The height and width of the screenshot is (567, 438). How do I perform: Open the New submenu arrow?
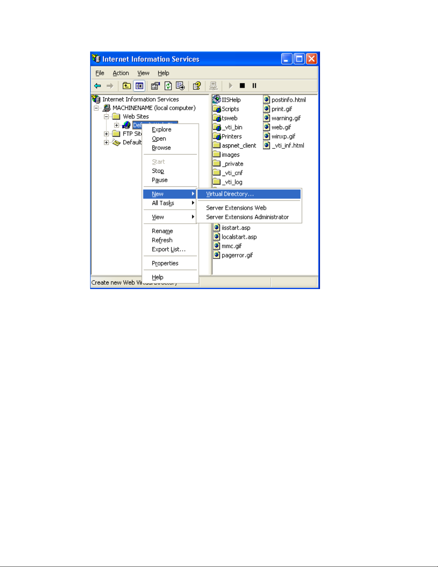(x=193, y=194)
